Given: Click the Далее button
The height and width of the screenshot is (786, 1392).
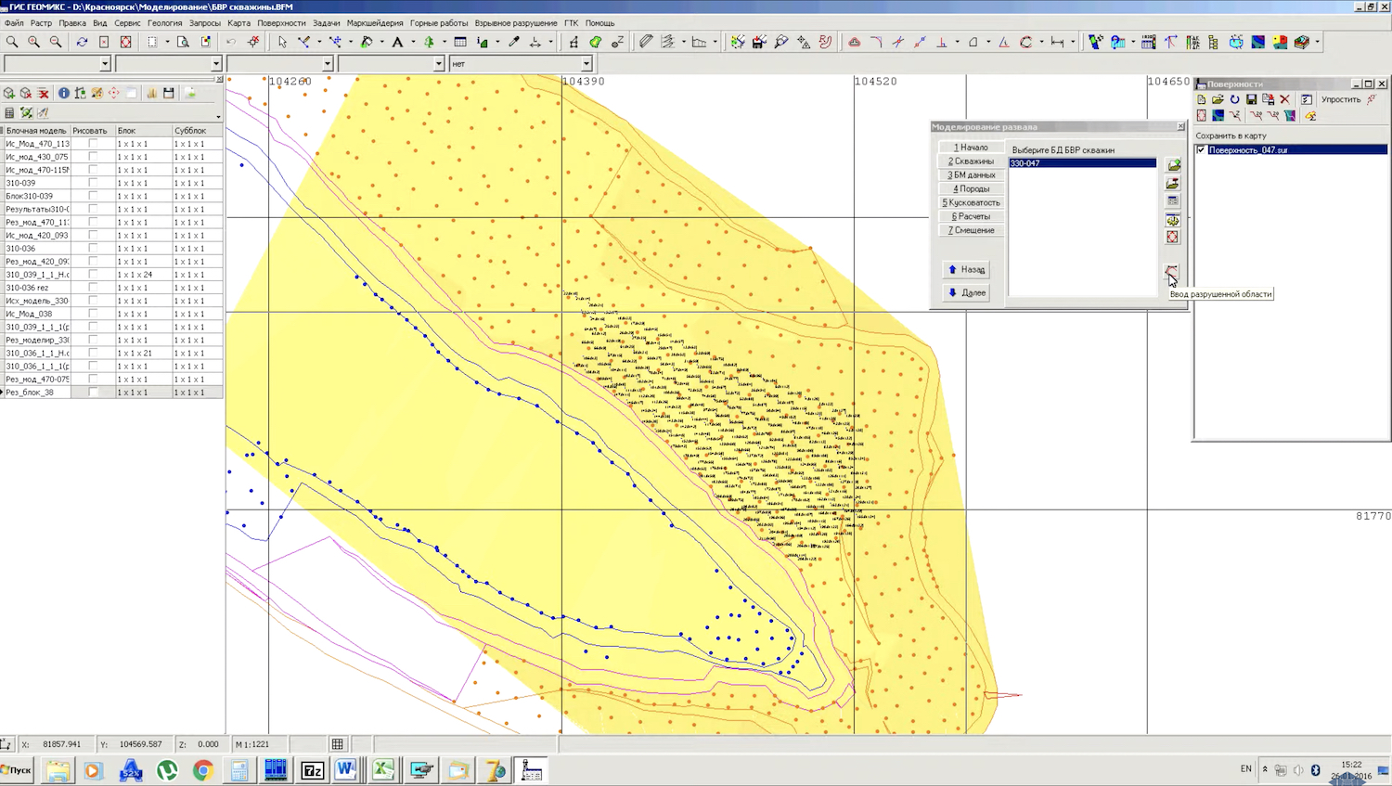Looking at the screenshot, I should point(966,292).
